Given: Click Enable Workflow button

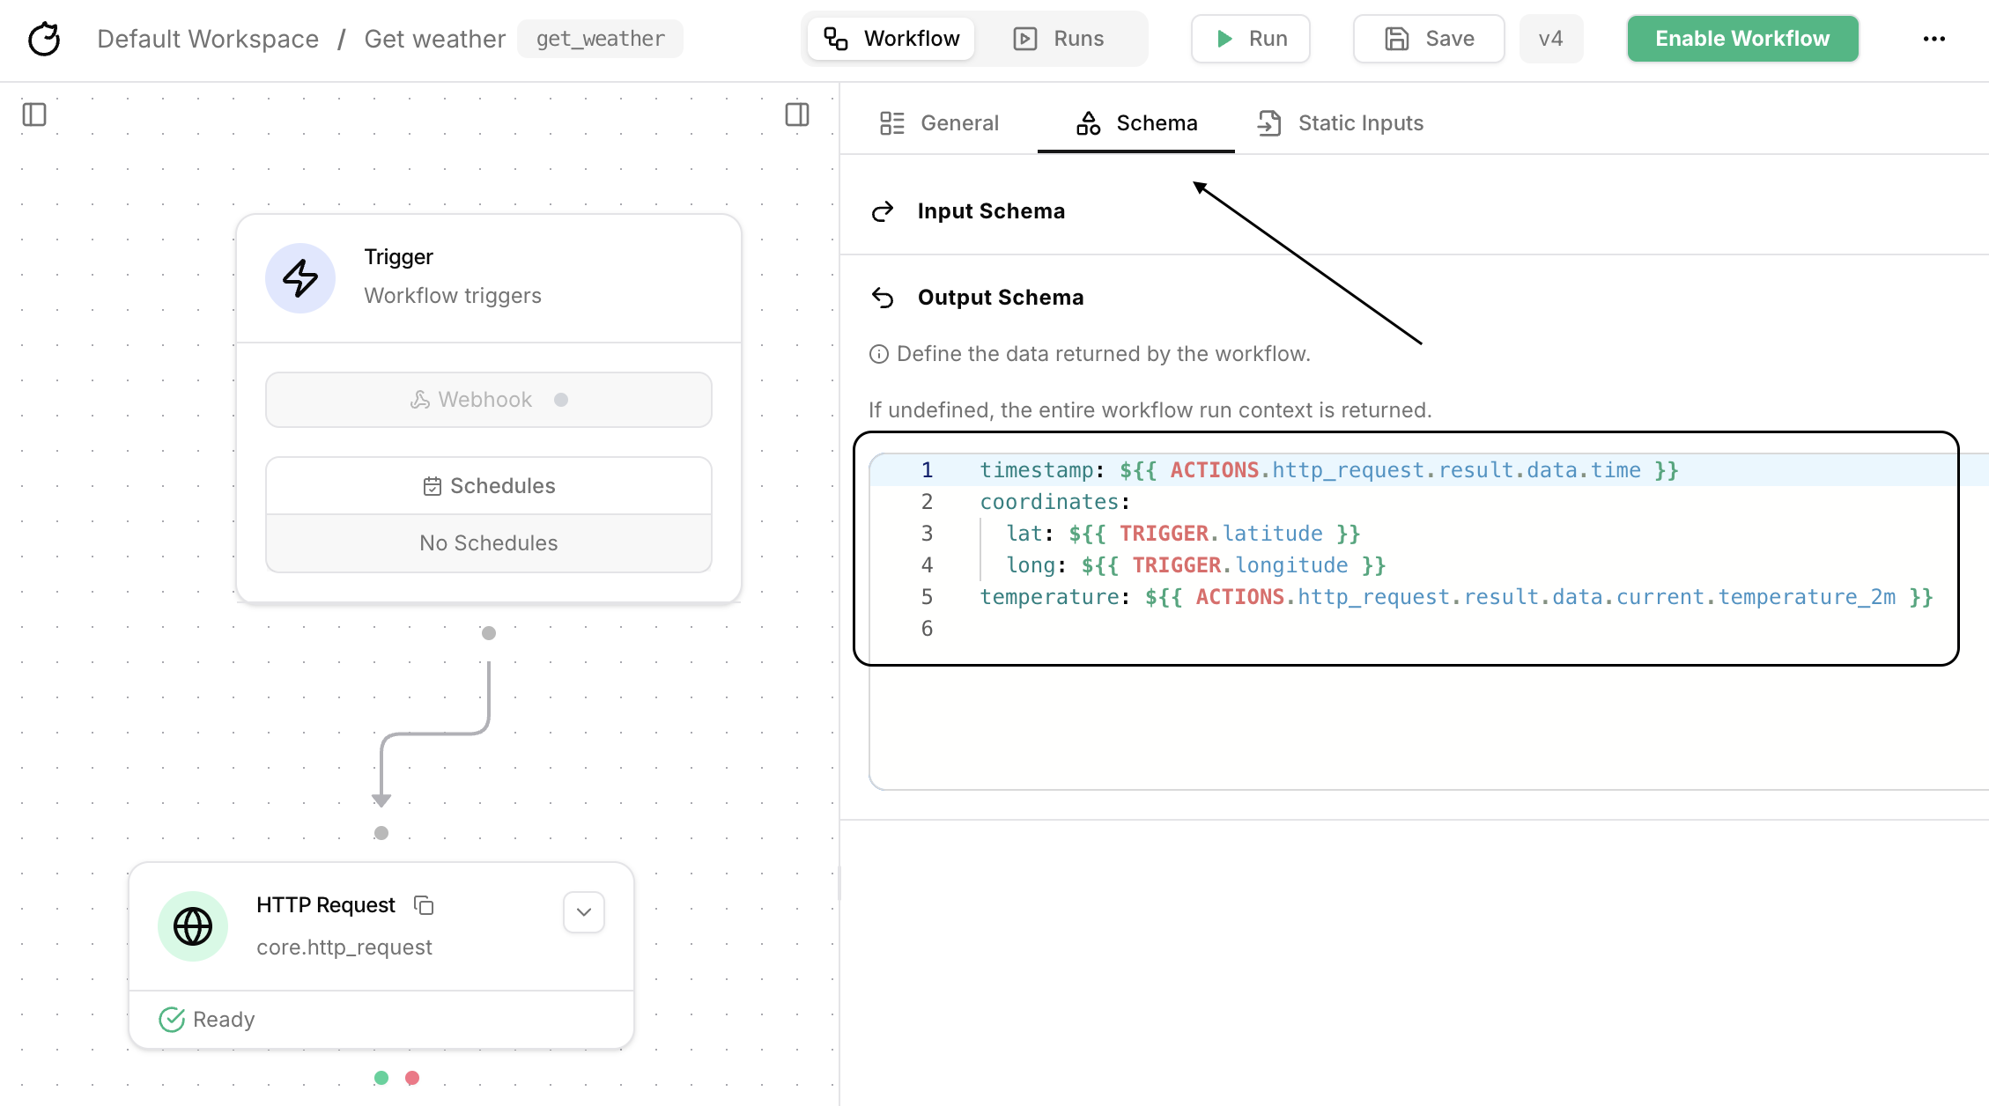Looking at the screenshot, I should click(x=1742, y=39).
